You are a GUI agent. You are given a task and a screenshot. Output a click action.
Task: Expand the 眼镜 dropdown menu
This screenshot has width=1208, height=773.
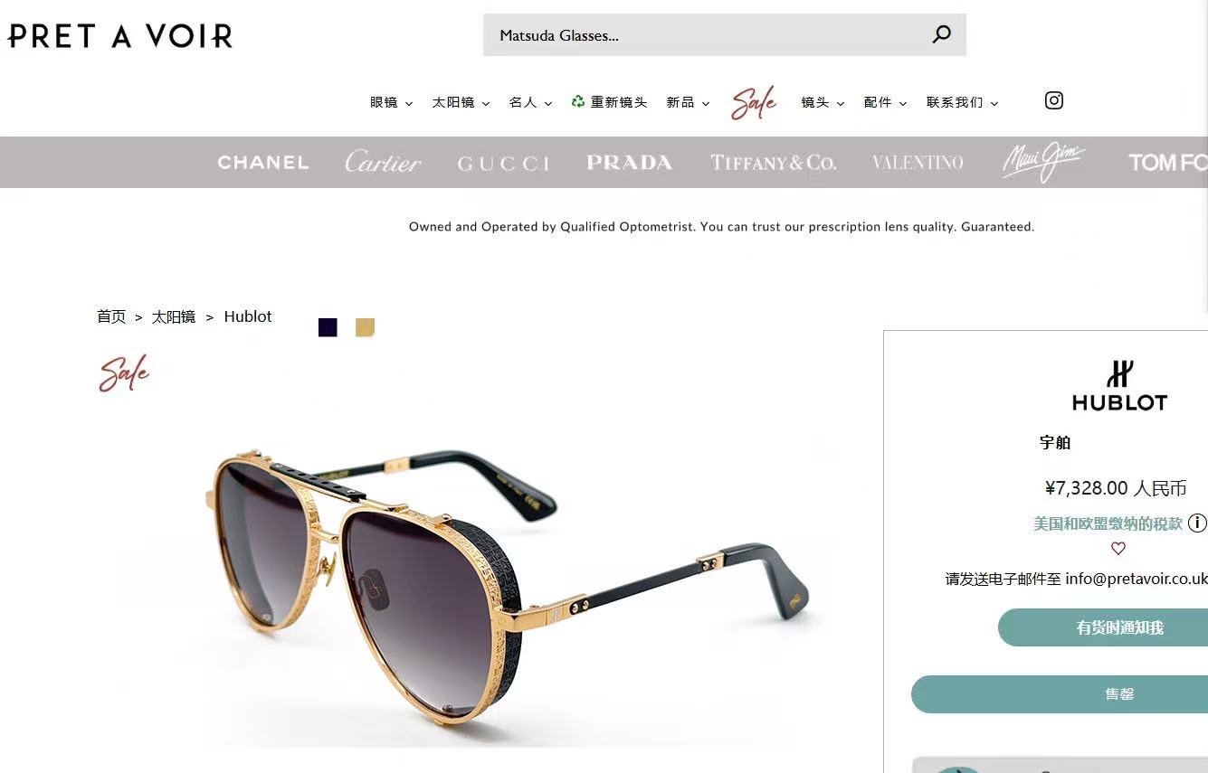tap(391, 102)
